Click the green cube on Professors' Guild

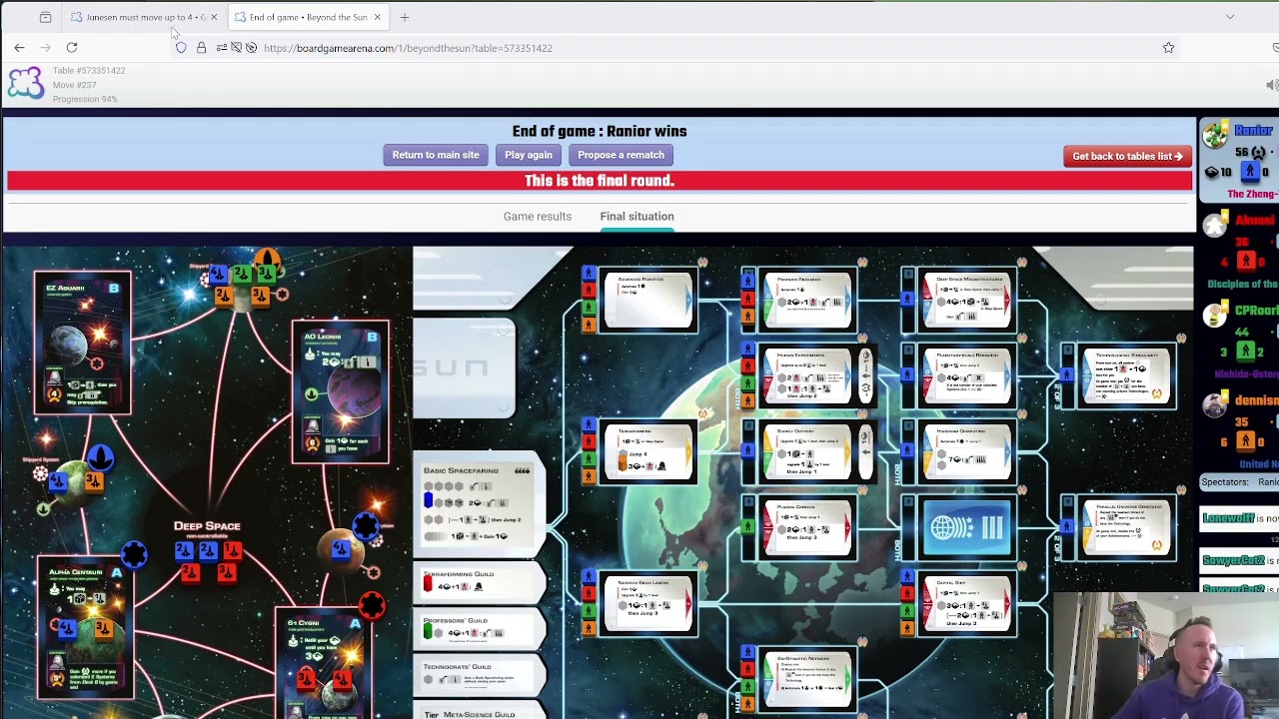click(x=428, y=629)
